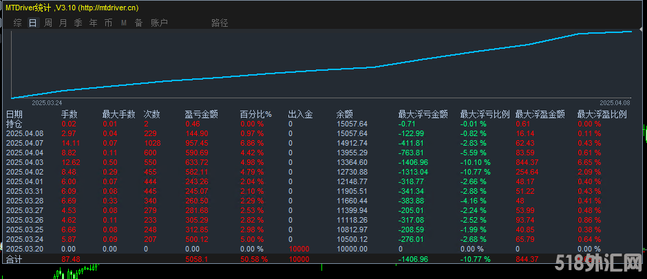The height and width of the screenshot is (279, 647).
Task: Select the 2025.04.07 row date
Action: [x=24, y=142]
